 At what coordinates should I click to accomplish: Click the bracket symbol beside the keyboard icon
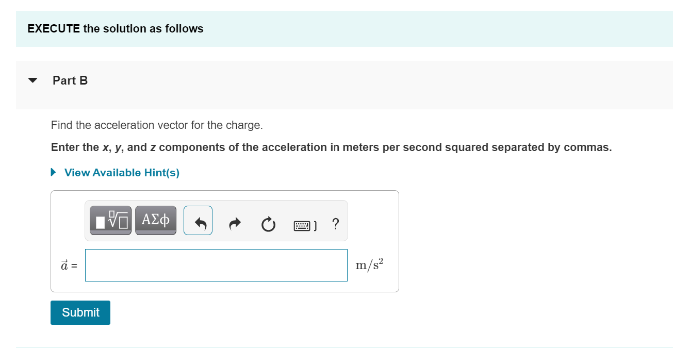(x=316, y=224)
